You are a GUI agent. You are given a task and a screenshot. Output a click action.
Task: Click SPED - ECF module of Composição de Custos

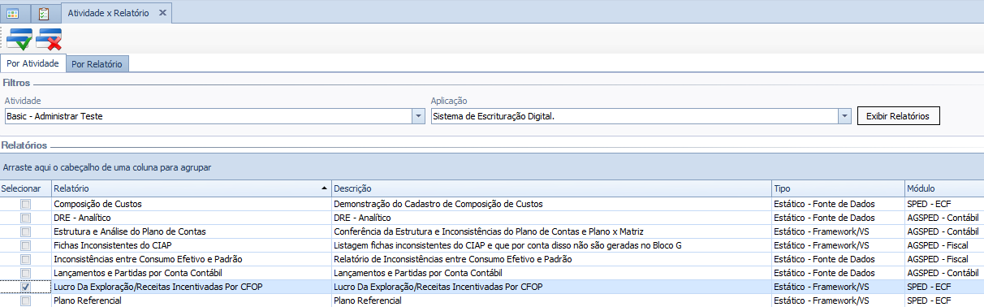[x=929, y=204]
